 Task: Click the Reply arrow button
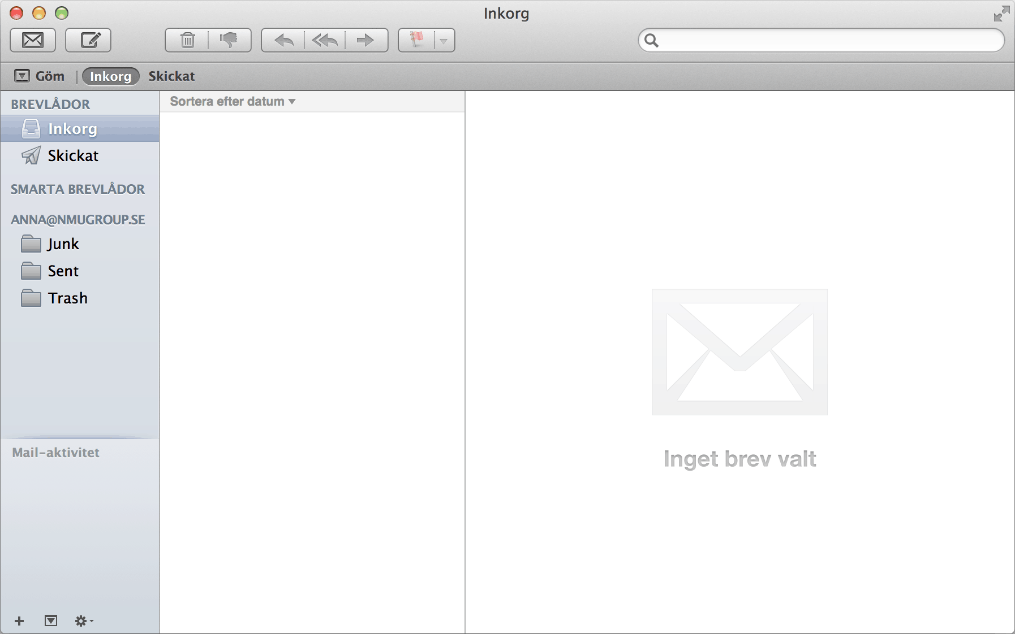(x=283, y=40)
